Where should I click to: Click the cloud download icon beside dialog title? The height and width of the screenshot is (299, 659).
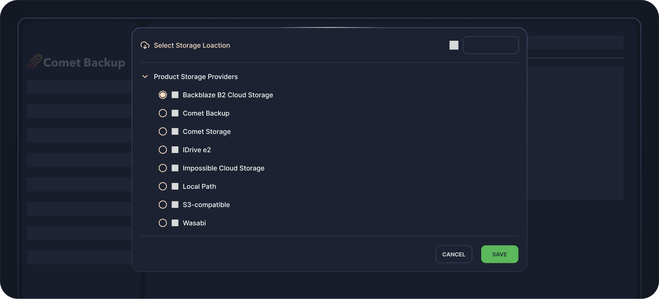click(x=145, y=45)
